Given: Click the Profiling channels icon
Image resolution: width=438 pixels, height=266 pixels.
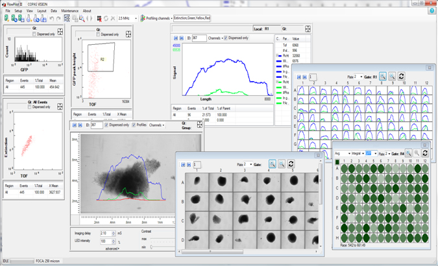Looking at the screenshot, I should coord(143,19).
